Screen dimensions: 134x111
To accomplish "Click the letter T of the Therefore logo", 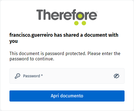I will click(x=40, y=15).
